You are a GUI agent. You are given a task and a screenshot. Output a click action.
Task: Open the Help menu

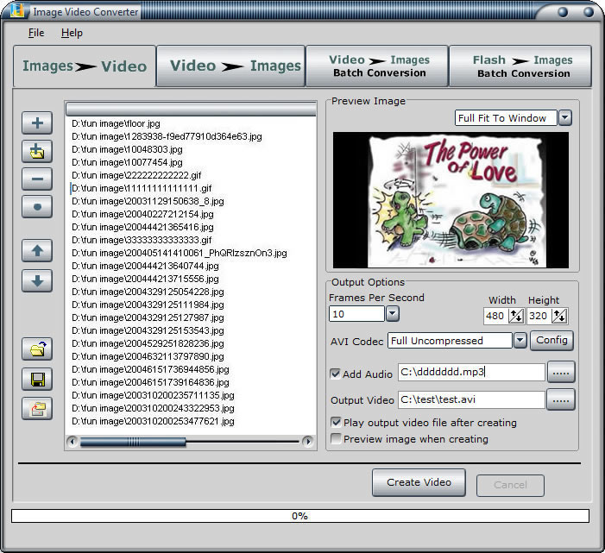pyautogui.click(x=72, y=33)
